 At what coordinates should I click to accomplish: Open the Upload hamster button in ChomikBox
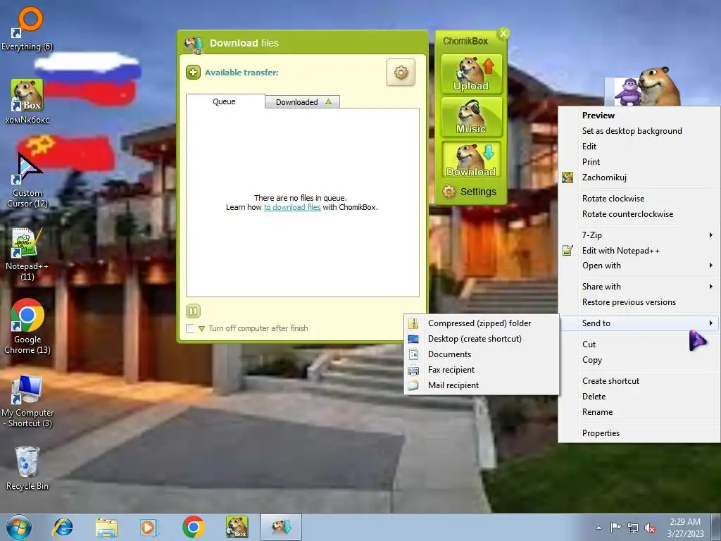(471, 74)
